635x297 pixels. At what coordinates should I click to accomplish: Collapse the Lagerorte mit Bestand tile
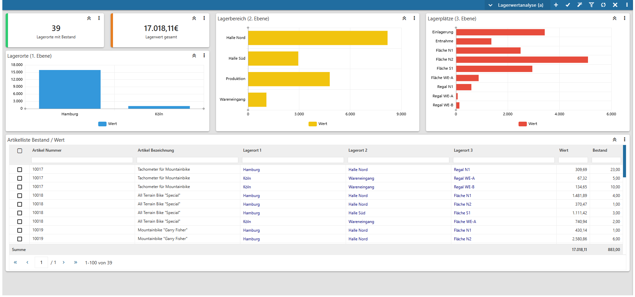point(89,18)
